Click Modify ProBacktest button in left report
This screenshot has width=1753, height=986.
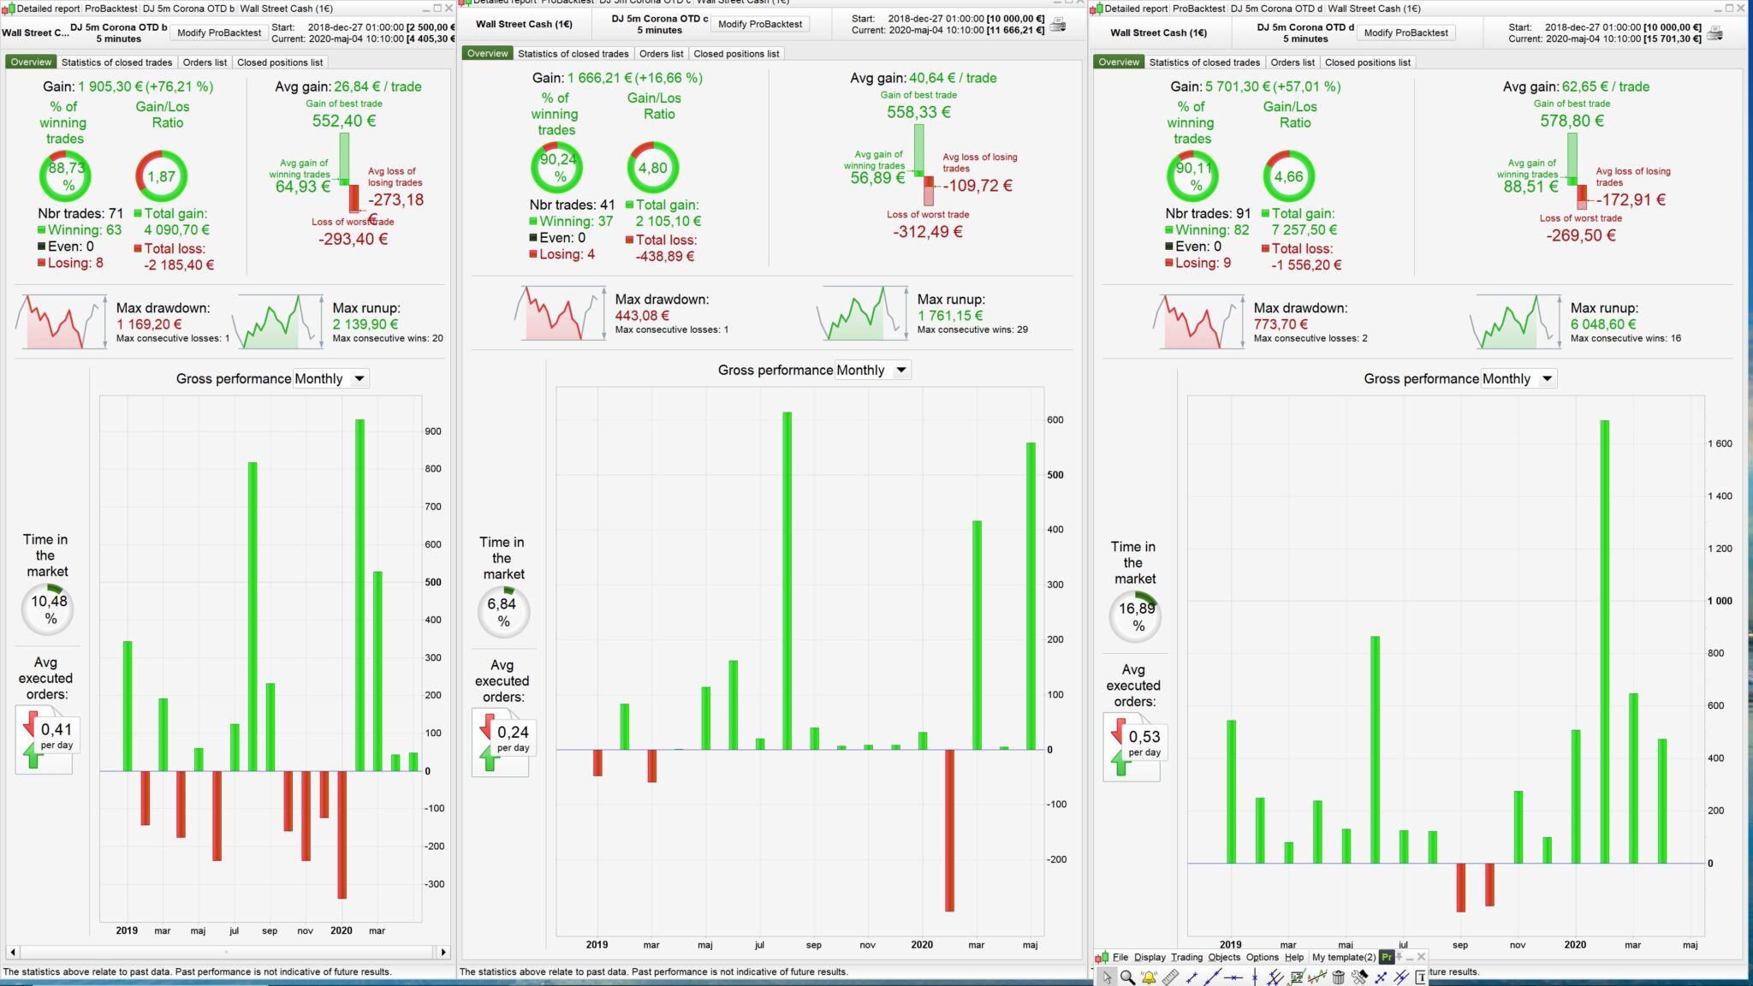pos(219,33)
